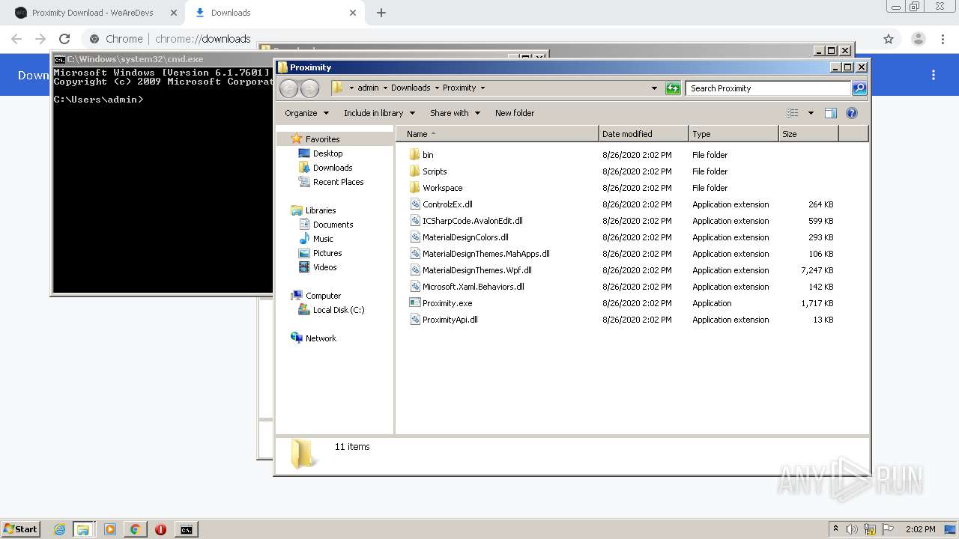Open the Share with dropdown
This screenshot has height=539, width=959.
coord(454,113)
